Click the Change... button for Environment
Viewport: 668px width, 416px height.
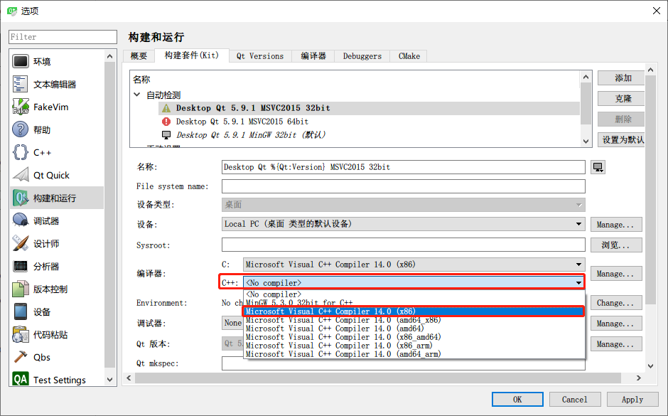pos(616,303)
